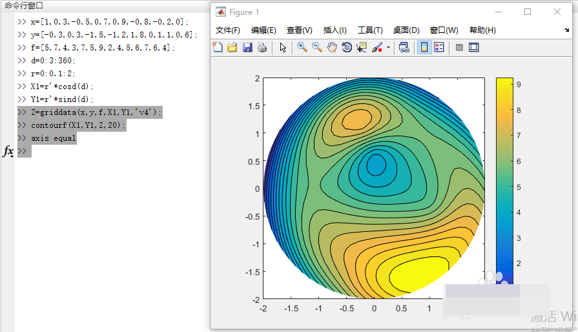Save the figure with floppy disk icon

pos(247,47)
